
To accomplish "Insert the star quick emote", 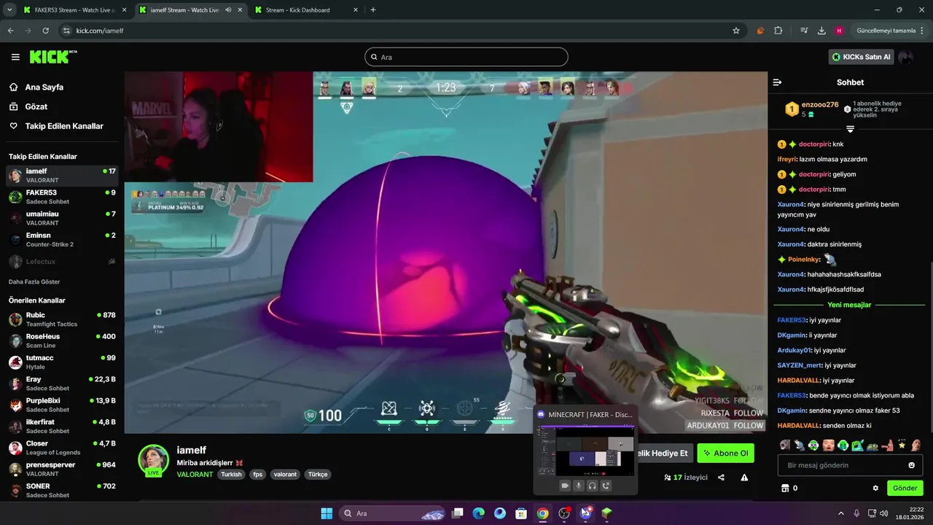I will pos(902,445).
